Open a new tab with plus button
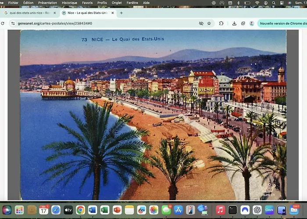The width and height of the screenshot is (307, 219). (121, 13)
